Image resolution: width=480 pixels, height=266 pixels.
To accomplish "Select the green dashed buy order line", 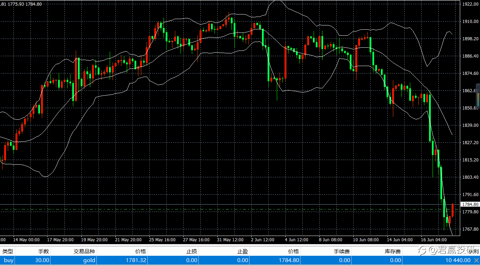I will (230, 209).
